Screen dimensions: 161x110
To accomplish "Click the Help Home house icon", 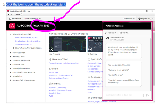I will 10,19.
